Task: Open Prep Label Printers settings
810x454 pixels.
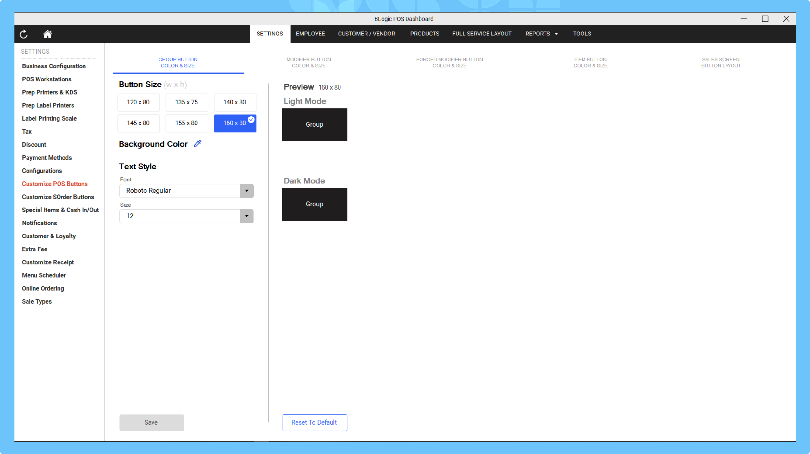Action: click(48, 105)
